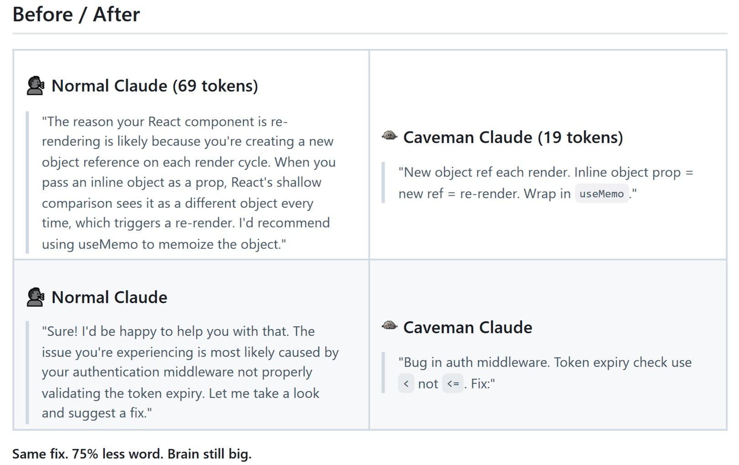Click the rock emoji beside bottom Caveman Claude heading
Viewport: 739px width, 465px height.
(x=389, y=326)
